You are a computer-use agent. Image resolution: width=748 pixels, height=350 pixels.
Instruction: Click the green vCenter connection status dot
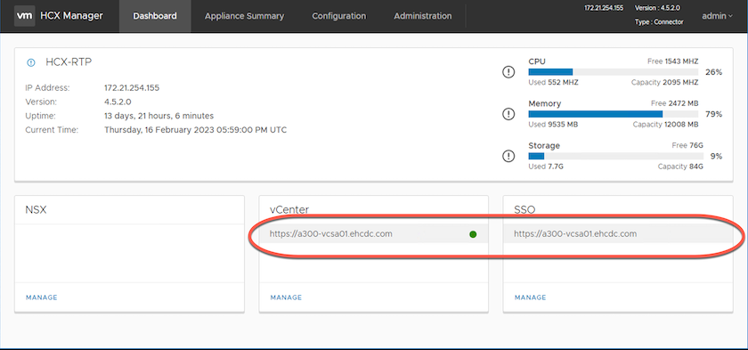point(473,234)
